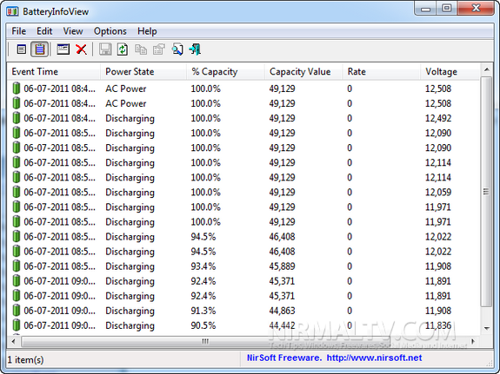
Task: Open the Help menu
Action: 147,31
